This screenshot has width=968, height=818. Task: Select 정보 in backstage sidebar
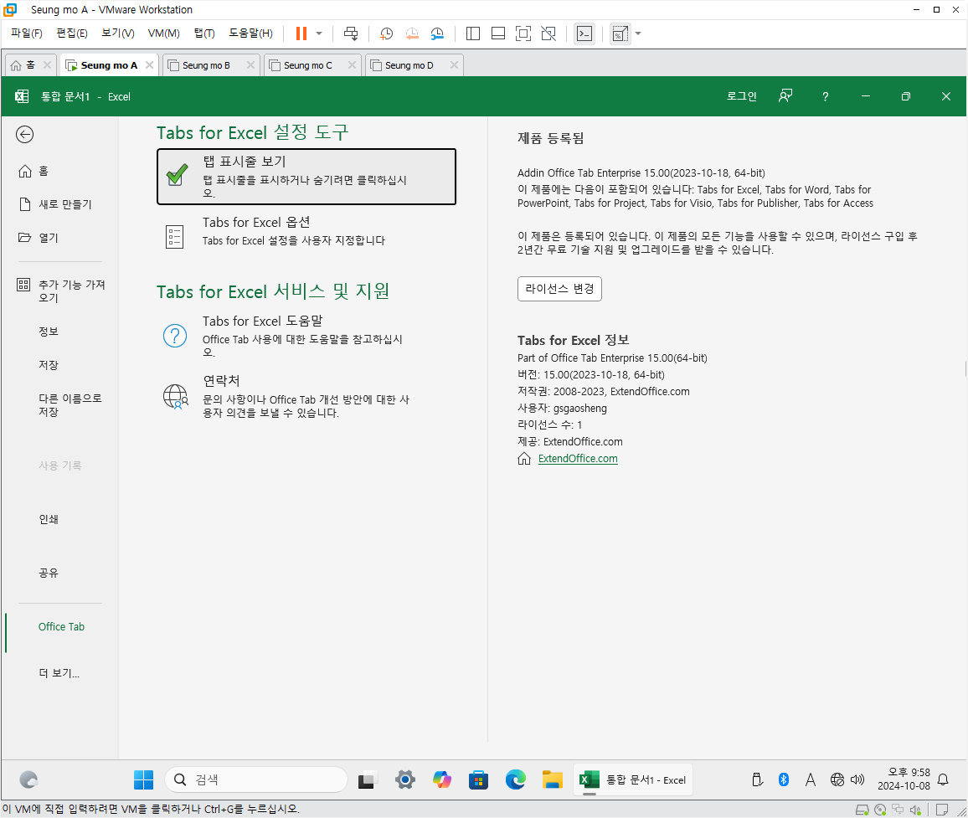(60, 332)
